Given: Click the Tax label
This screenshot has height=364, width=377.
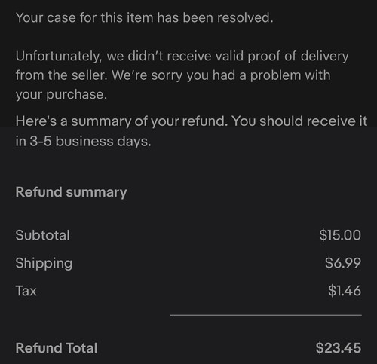Looking at the screenshot, I should point(26,291).
